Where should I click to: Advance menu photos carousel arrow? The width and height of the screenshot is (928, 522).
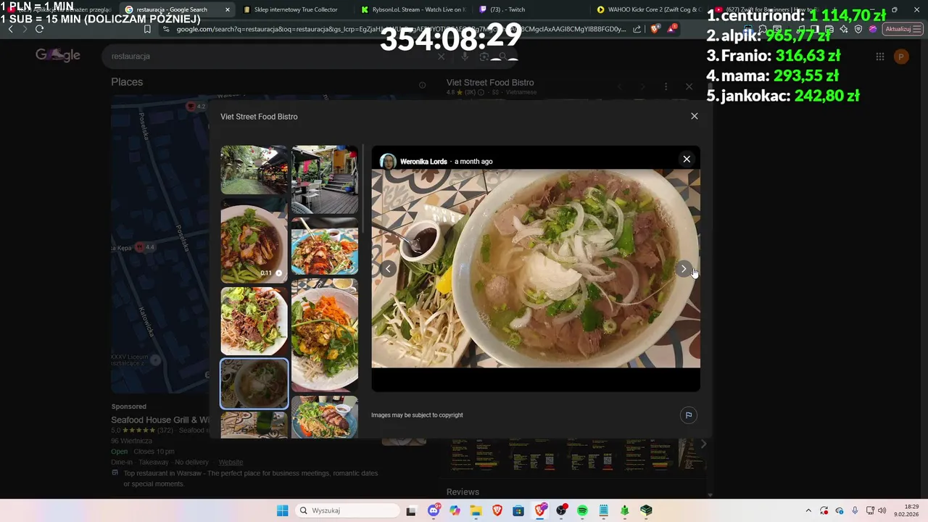703,444
